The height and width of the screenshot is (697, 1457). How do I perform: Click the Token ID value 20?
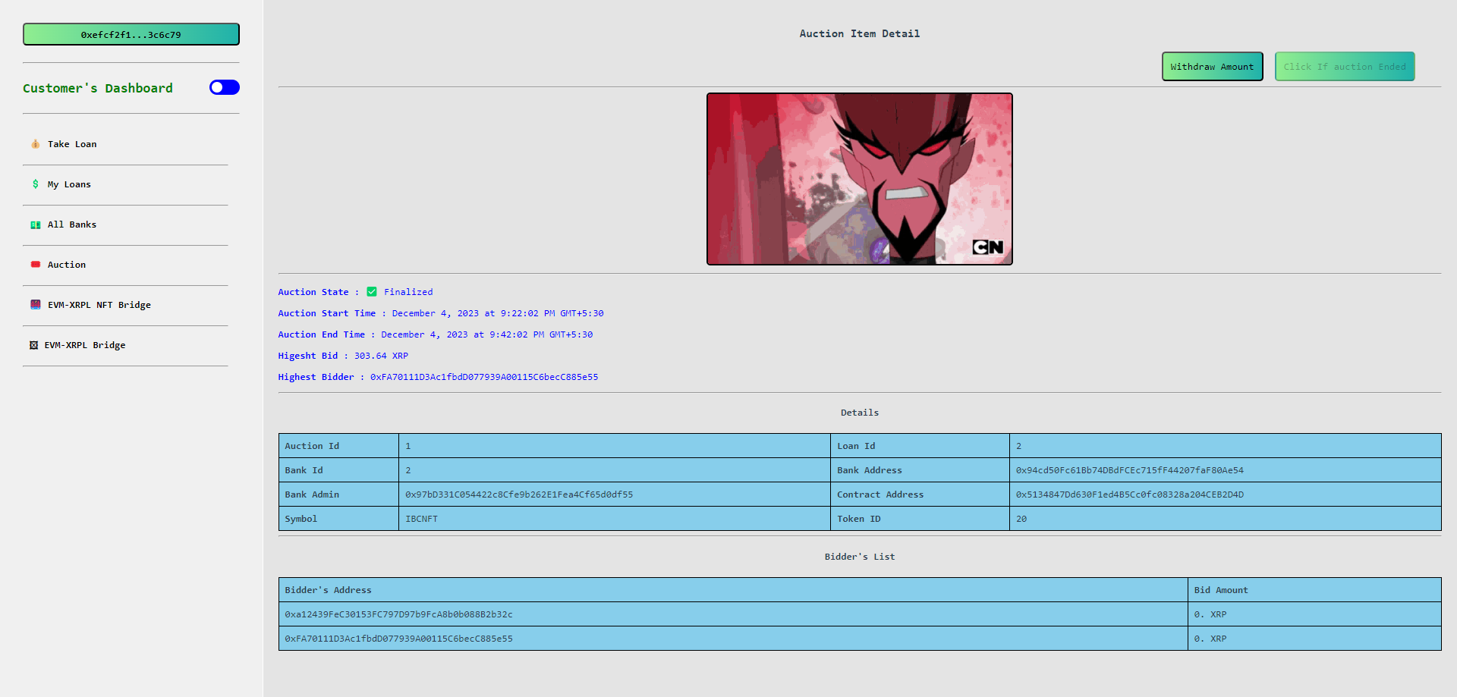[1021, 519]
